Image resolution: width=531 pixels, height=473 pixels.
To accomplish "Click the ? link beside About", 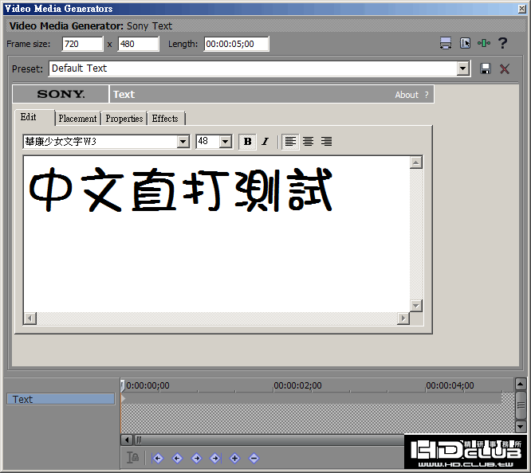I will coord(427,95).
